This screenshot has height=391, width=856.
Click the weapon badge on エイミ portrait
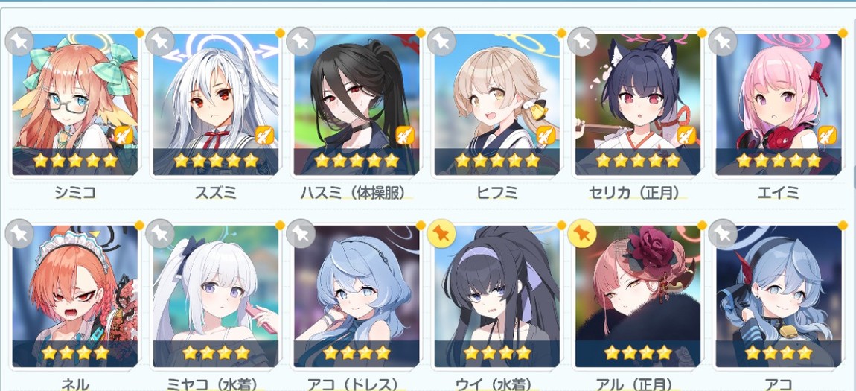(828, 135)
